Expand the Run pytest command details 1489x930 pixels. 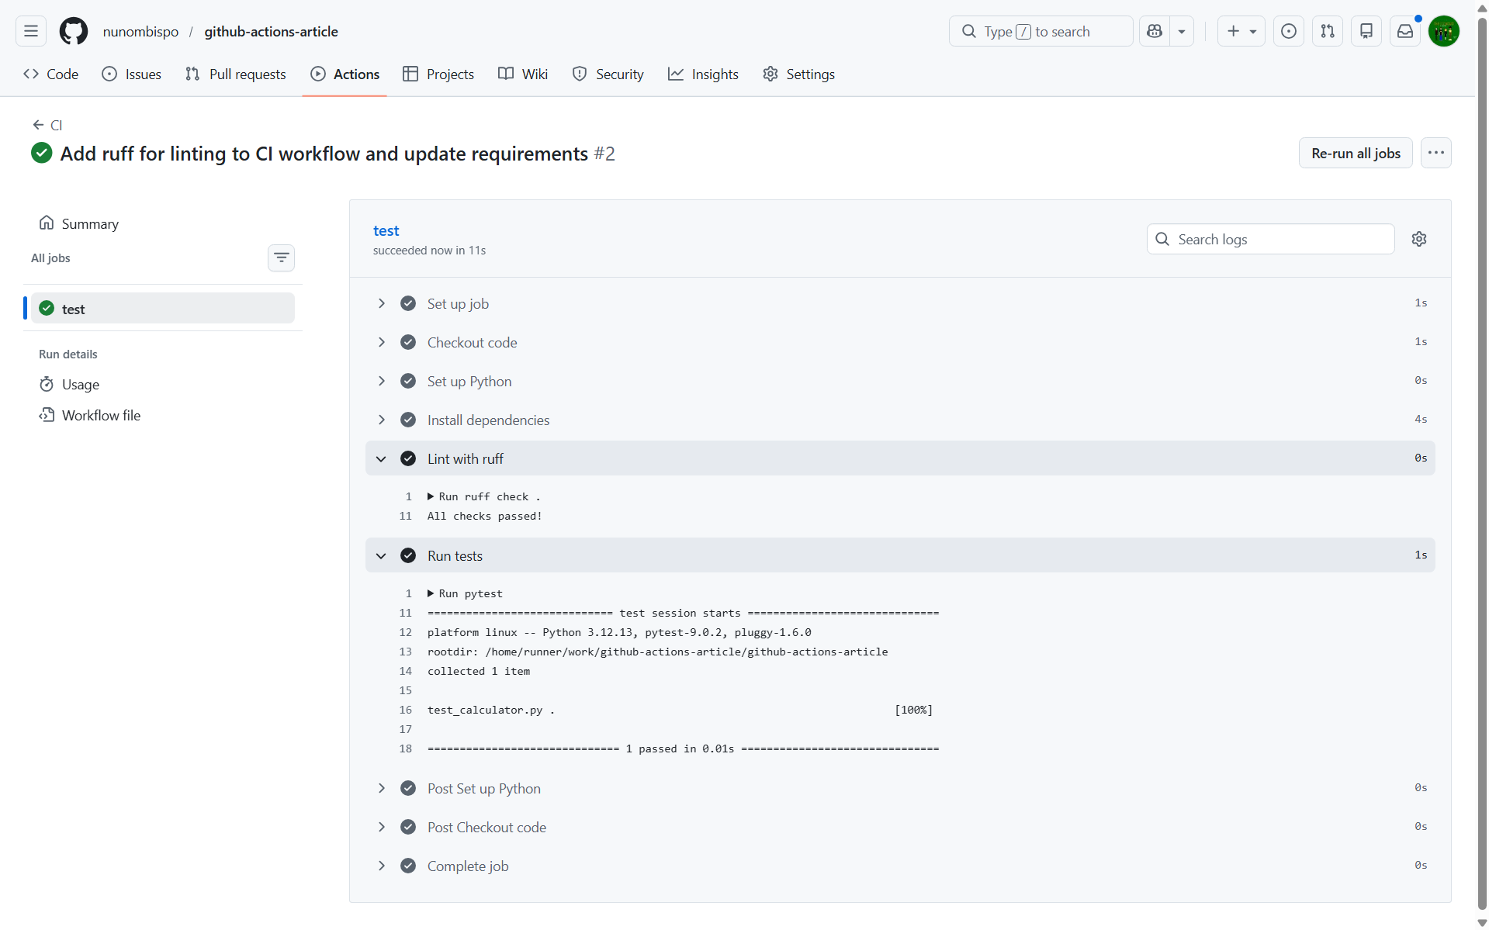431,593
